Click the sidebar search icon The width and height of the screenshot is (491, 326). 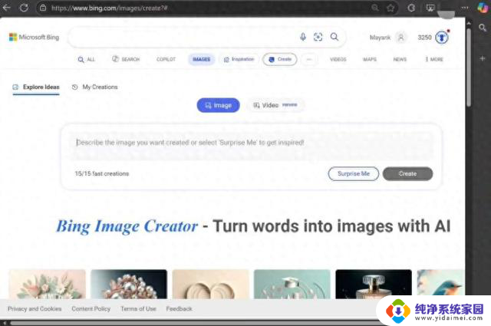[x=483, y=28]
